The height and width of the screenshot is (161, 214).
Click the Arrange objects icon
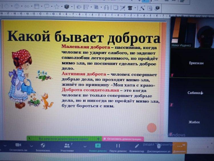(x=96, y=7)
